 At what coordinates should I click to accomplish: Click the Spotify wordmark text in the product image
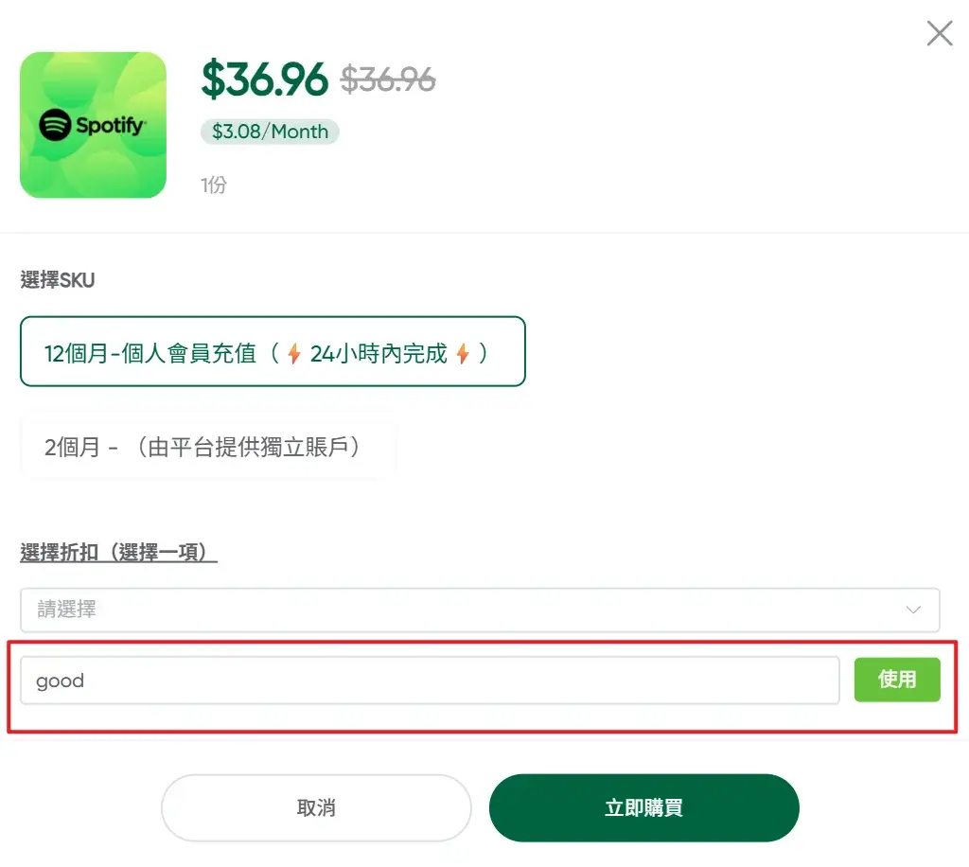[x=111, y=125]
